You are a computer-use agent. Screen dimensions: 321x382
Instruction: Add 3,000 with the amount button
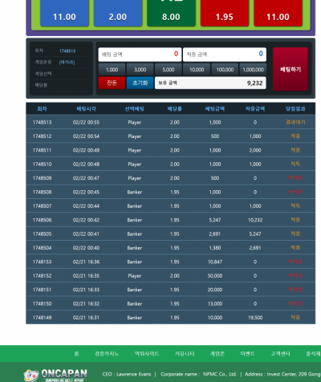point(140,70)
